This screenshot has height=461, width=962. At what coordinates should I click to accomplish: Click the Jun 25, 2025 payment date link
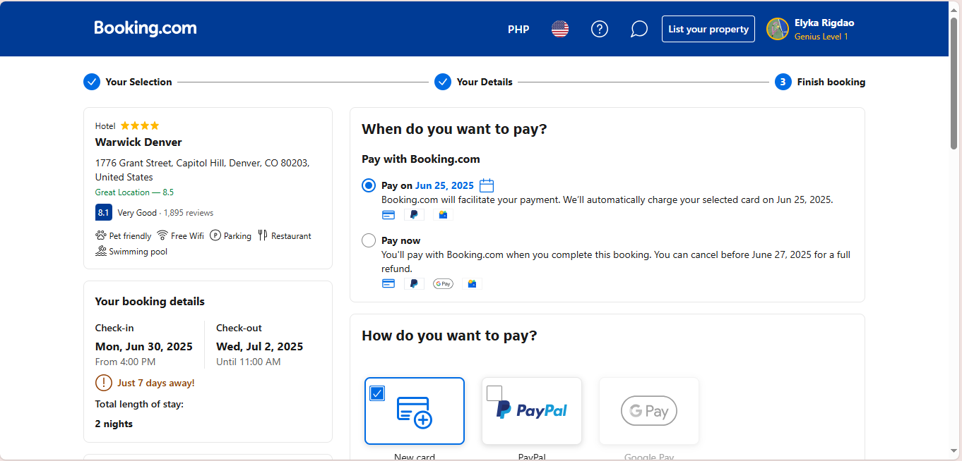[444, 185]
